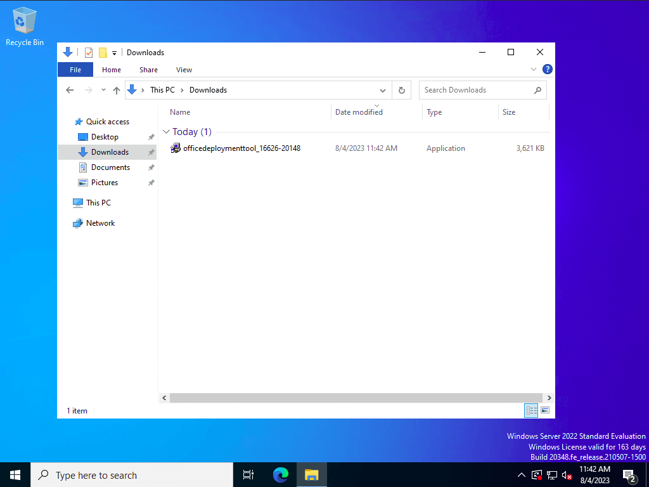Create a new folder via Quick Access Toolbar

click(101, 52)
